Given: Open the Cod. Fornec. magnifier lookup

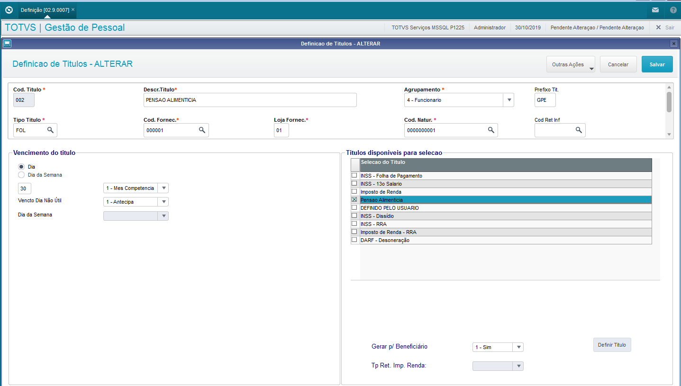Looking at the screenshot, I should (202, 130).
